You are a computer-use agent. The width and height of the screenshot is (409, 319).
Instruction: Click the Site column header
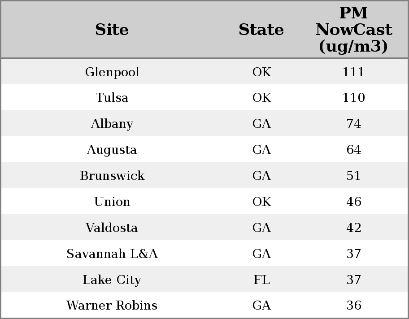[x=112, y=30]
